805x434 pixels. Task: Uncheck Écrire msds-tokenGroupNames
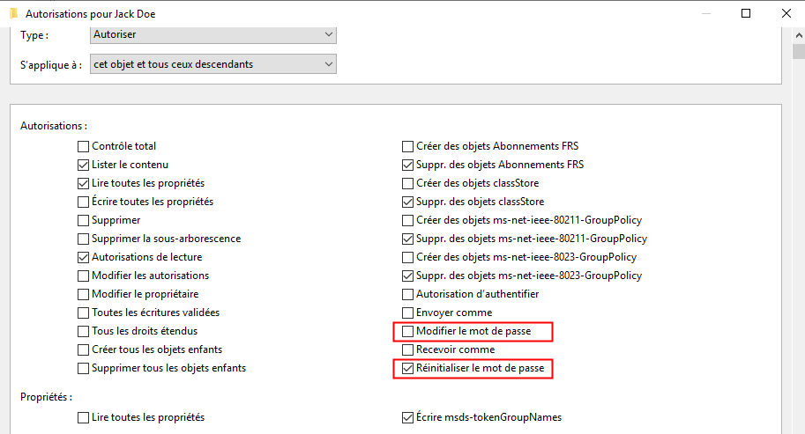[x=407, y=417]
